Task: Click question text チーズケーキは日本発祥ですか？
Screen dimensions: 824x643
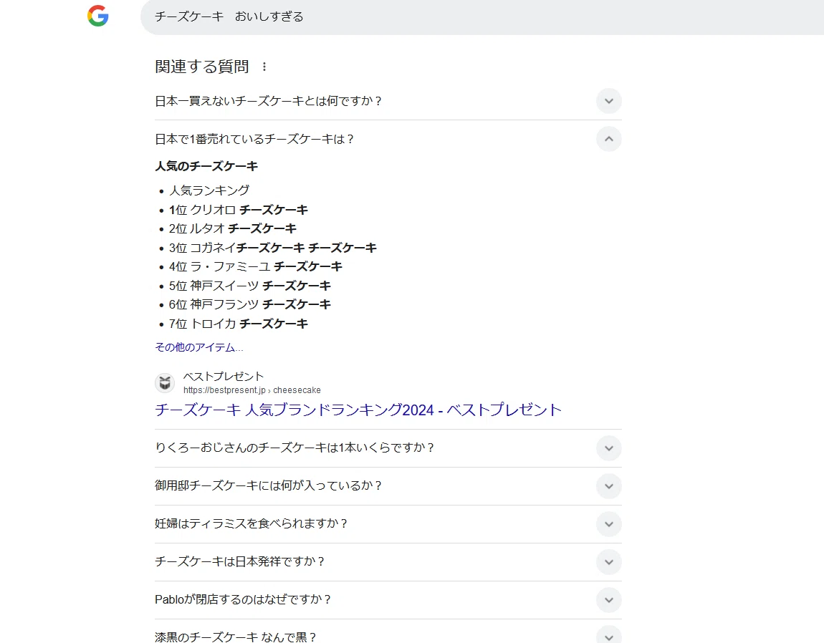Action: [239, 561]
